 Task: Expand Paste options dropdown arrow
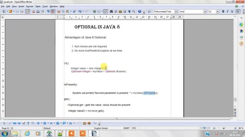coord(71,11)
